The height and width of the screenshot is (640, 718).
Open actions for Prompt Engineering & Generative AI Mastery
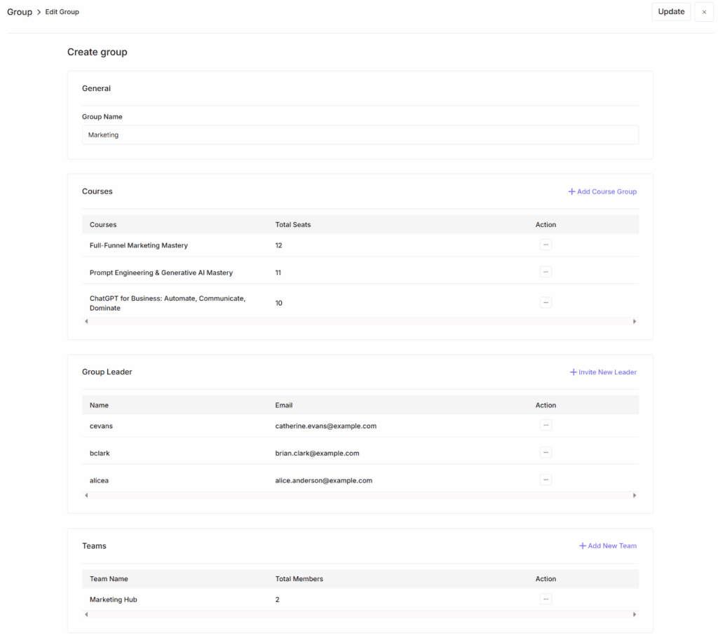(546, 272)
